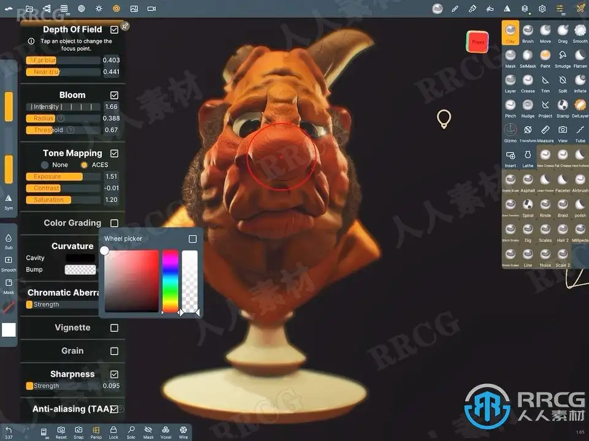Adjust the Exposure slider
The width and height of the screenshot is (589, 441).
click(x=63, y=176)
